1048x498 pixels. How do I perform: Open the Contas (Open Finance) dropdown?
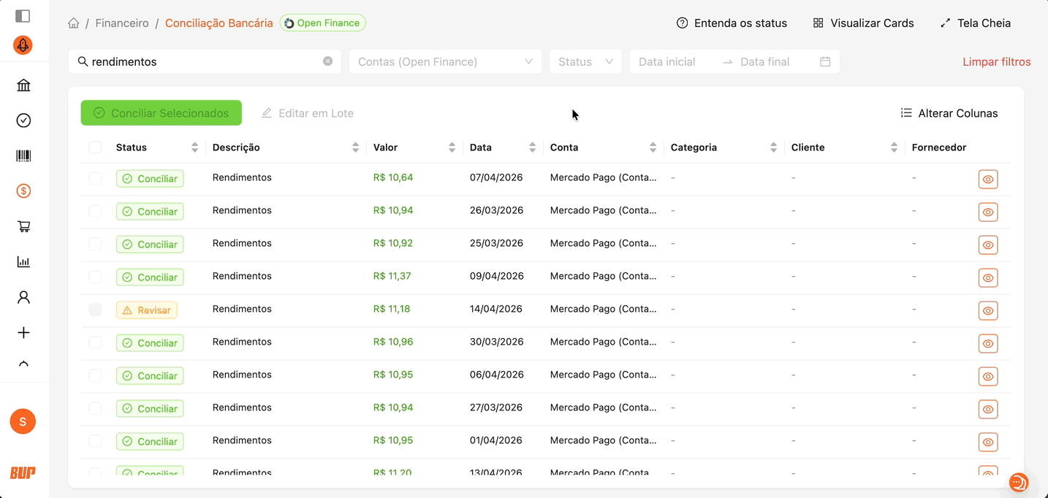[444, 61]
